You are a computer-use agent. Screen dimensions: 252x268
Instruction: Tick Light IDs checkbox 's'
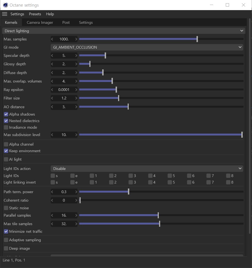click(x=53, y=176)
